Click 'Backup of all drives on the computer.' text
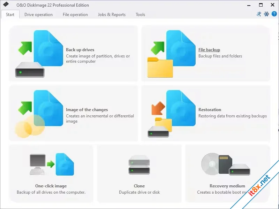The height and width of the screenshot is (209, 279). (51, 192)
